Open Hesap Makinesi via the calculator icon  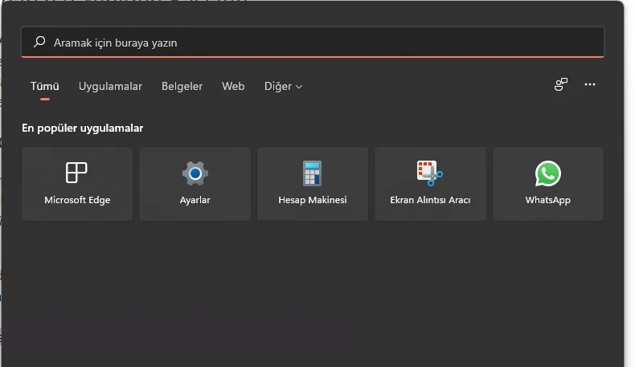[312, 173]
